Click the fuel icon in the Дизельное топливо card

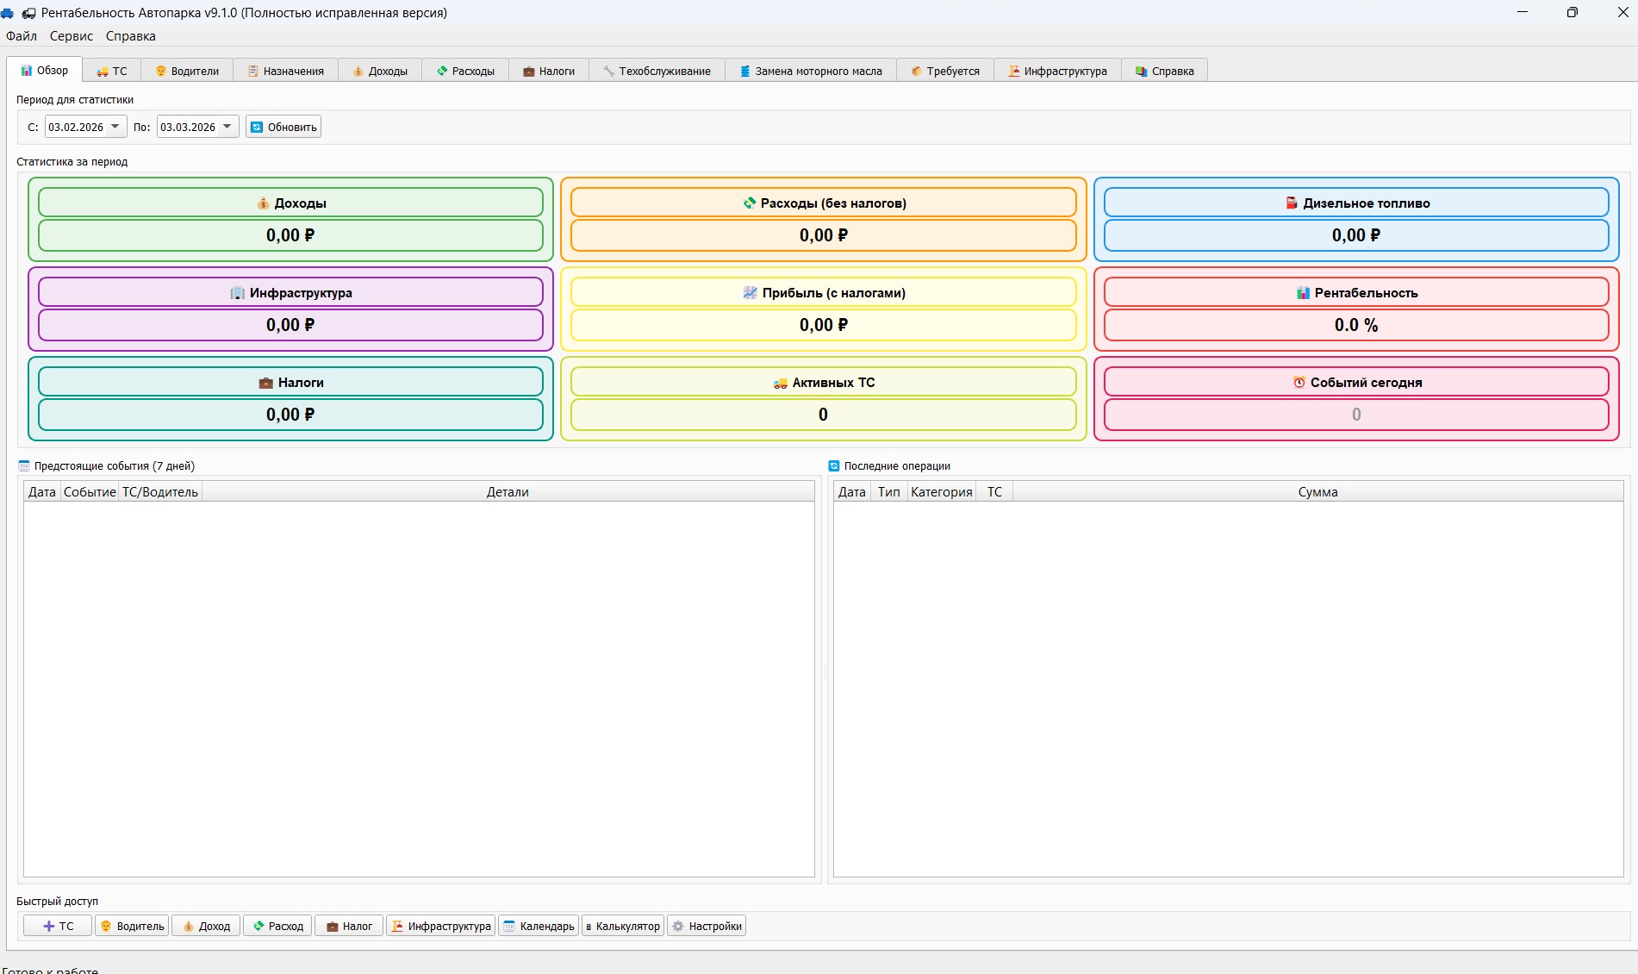1292,203
